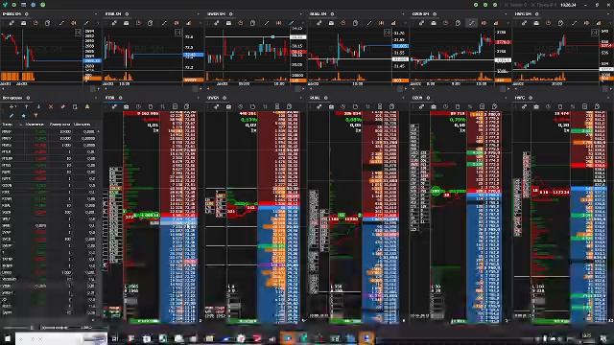Click the link icon in the UWGN order book toolbar
The image size is (614, 345).
tap(217, 106)
